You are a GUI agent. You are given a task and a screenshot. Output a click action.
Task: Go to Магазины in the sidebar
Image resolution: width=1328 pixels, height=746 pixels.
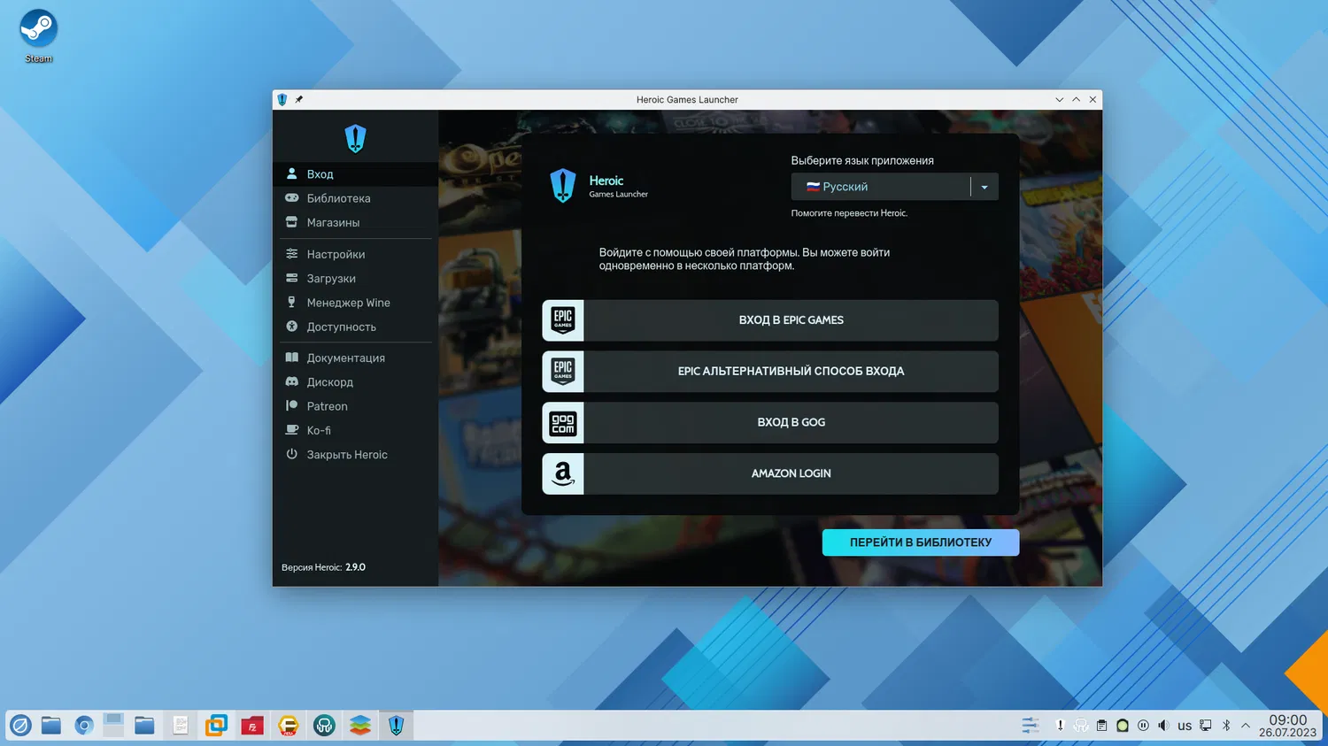pos(355,222)
